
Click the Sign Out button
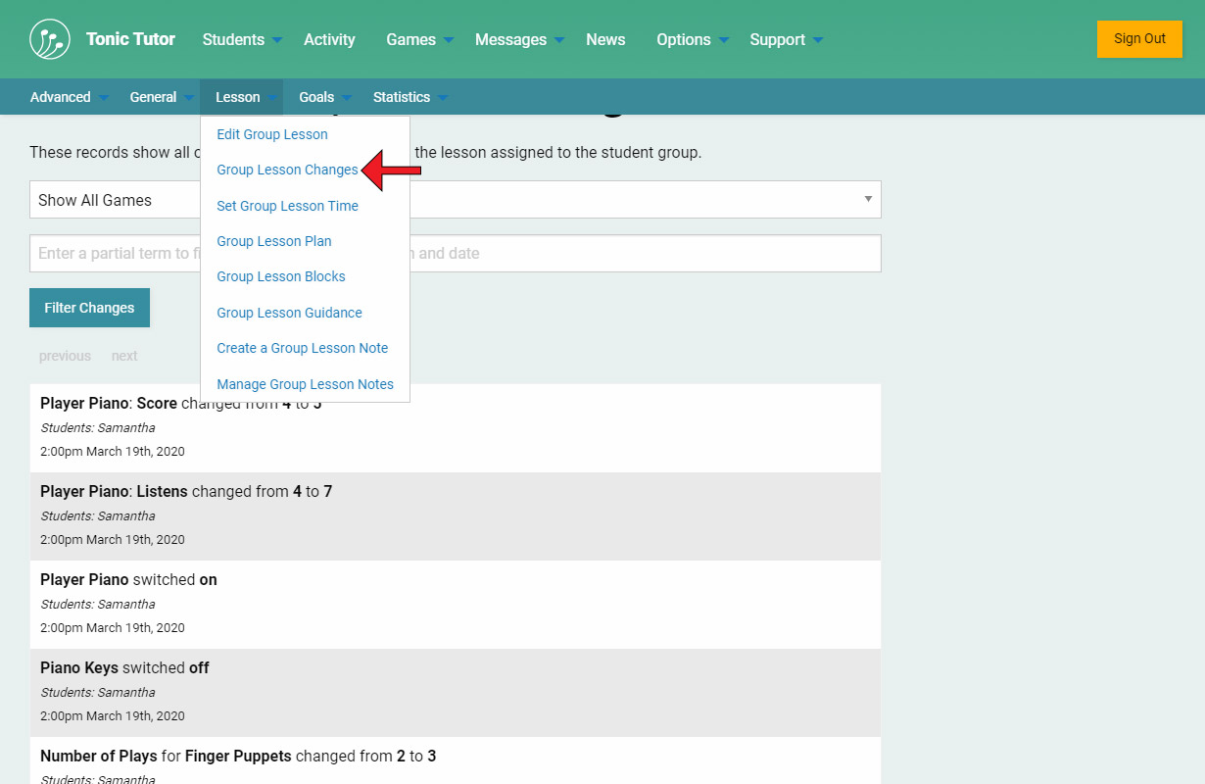[1139, 39]
